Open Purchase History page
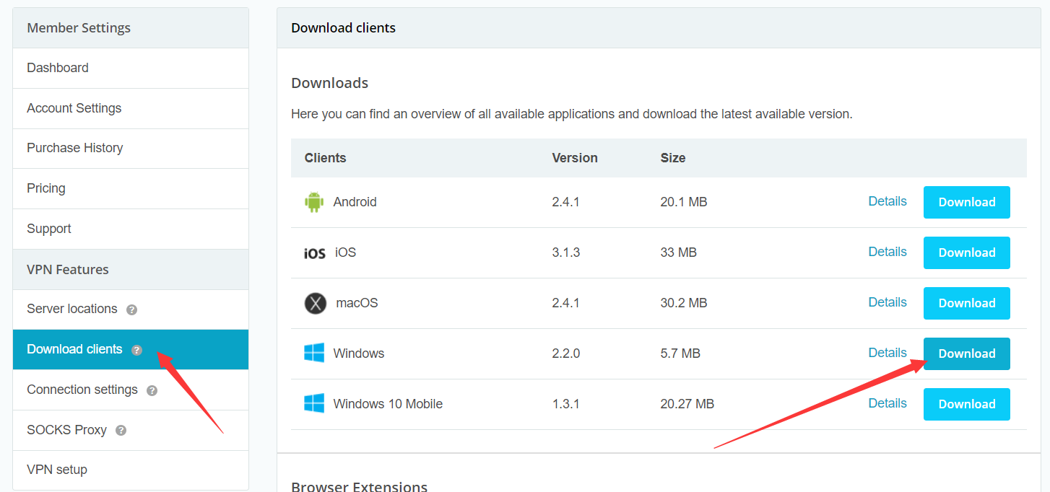Viewport: 1050px width, 492px height. click(x=74, y=148)
